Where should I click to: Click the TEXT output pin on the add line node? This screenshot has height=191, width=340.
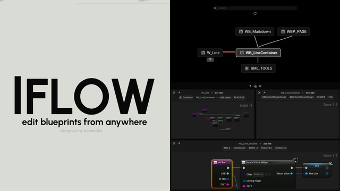pos(228,185)
